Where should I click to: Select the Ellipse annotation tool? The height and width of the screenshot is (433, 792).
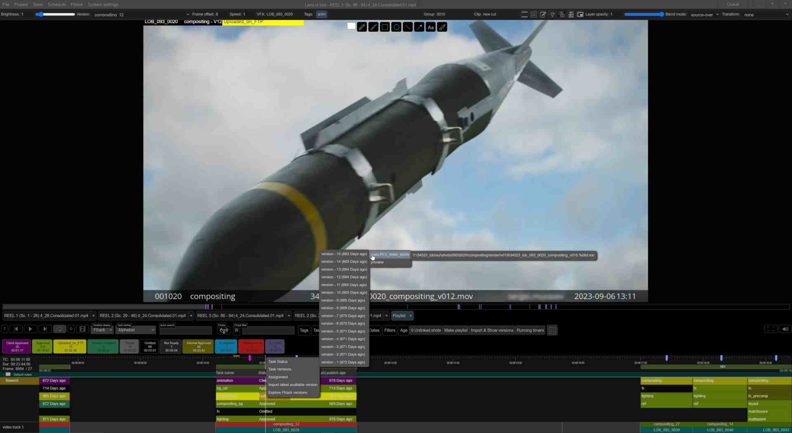396,27
